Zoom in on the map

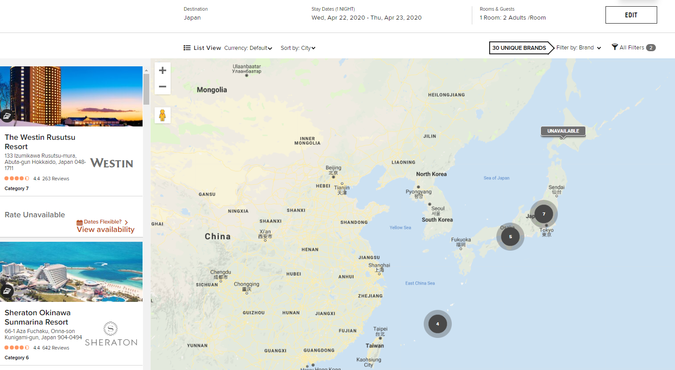[163, 70]
